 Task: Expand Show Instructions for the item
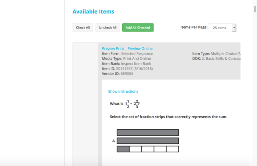pyautogui.click(x=123, y=91)
